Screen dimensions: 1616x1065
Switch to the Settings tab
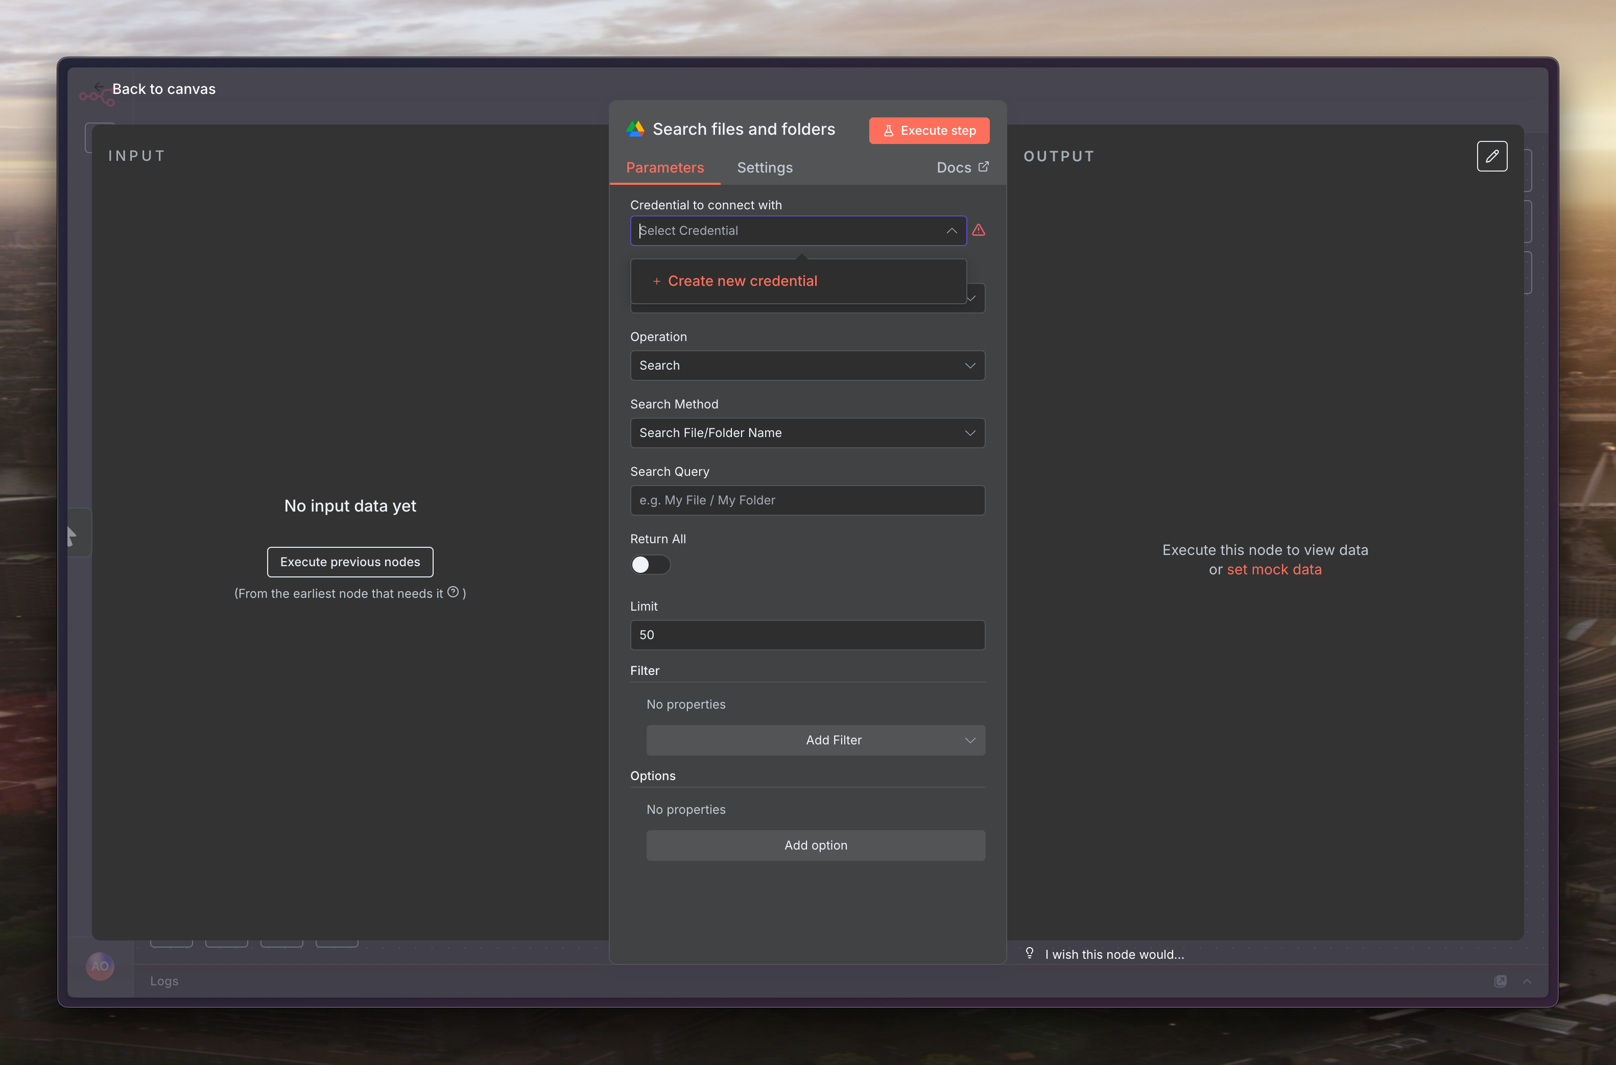765,168
